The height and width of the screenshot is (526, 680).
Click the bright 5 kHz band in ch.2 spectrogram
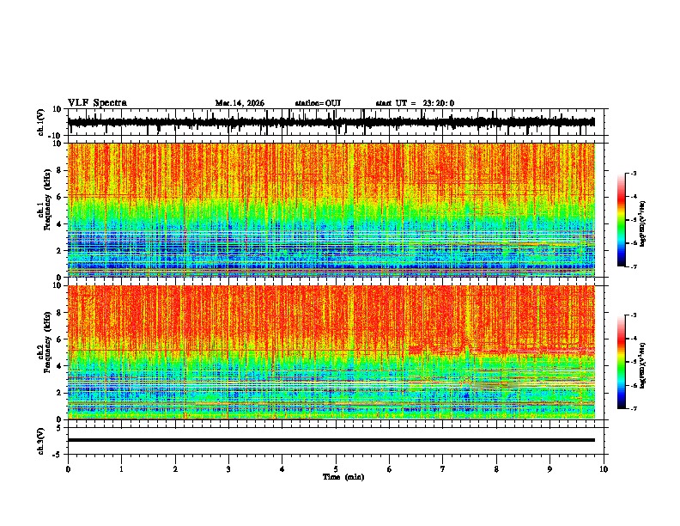point(501,349)
